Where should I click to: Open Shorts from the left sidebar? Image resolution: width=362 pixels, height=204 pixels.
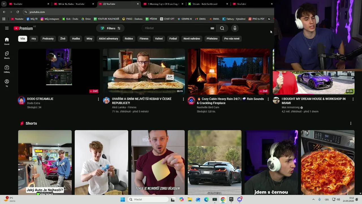pos(7,55)
